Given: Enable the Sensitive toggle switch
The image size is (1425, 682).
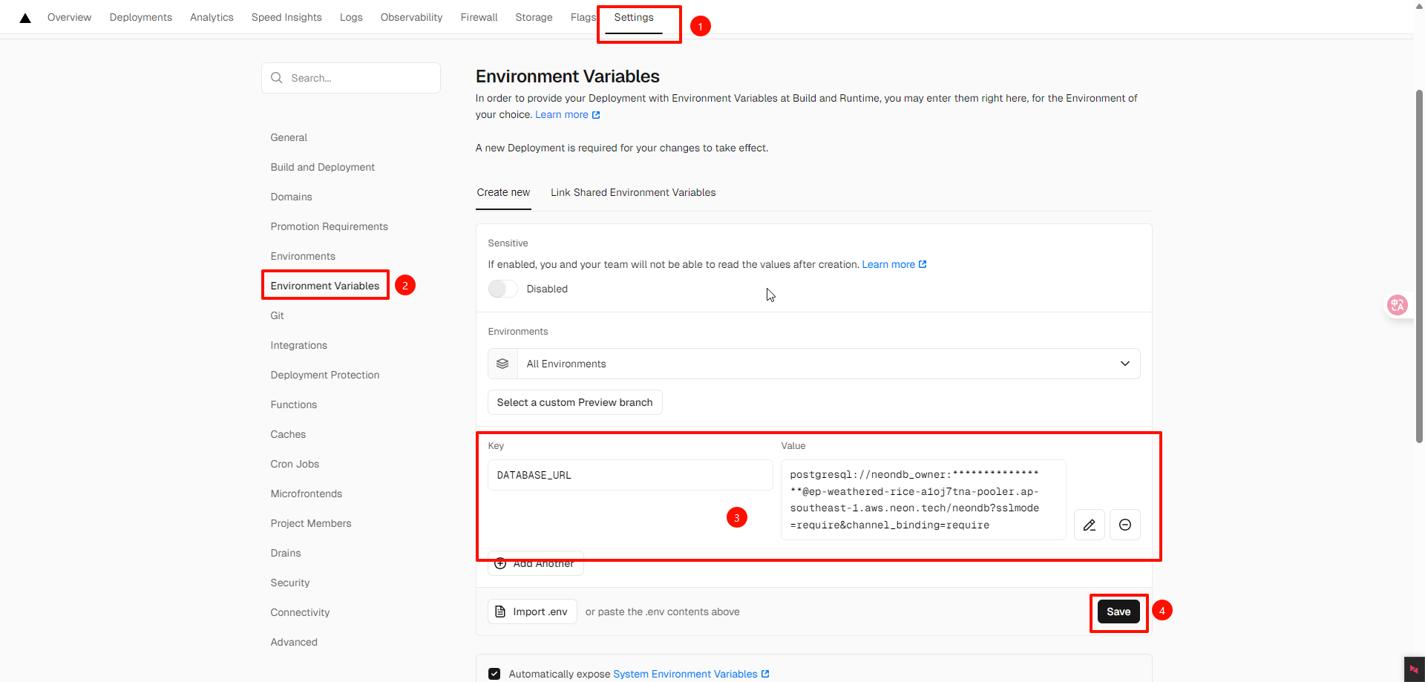Looking at the screenshot, I should pos(502,289).
